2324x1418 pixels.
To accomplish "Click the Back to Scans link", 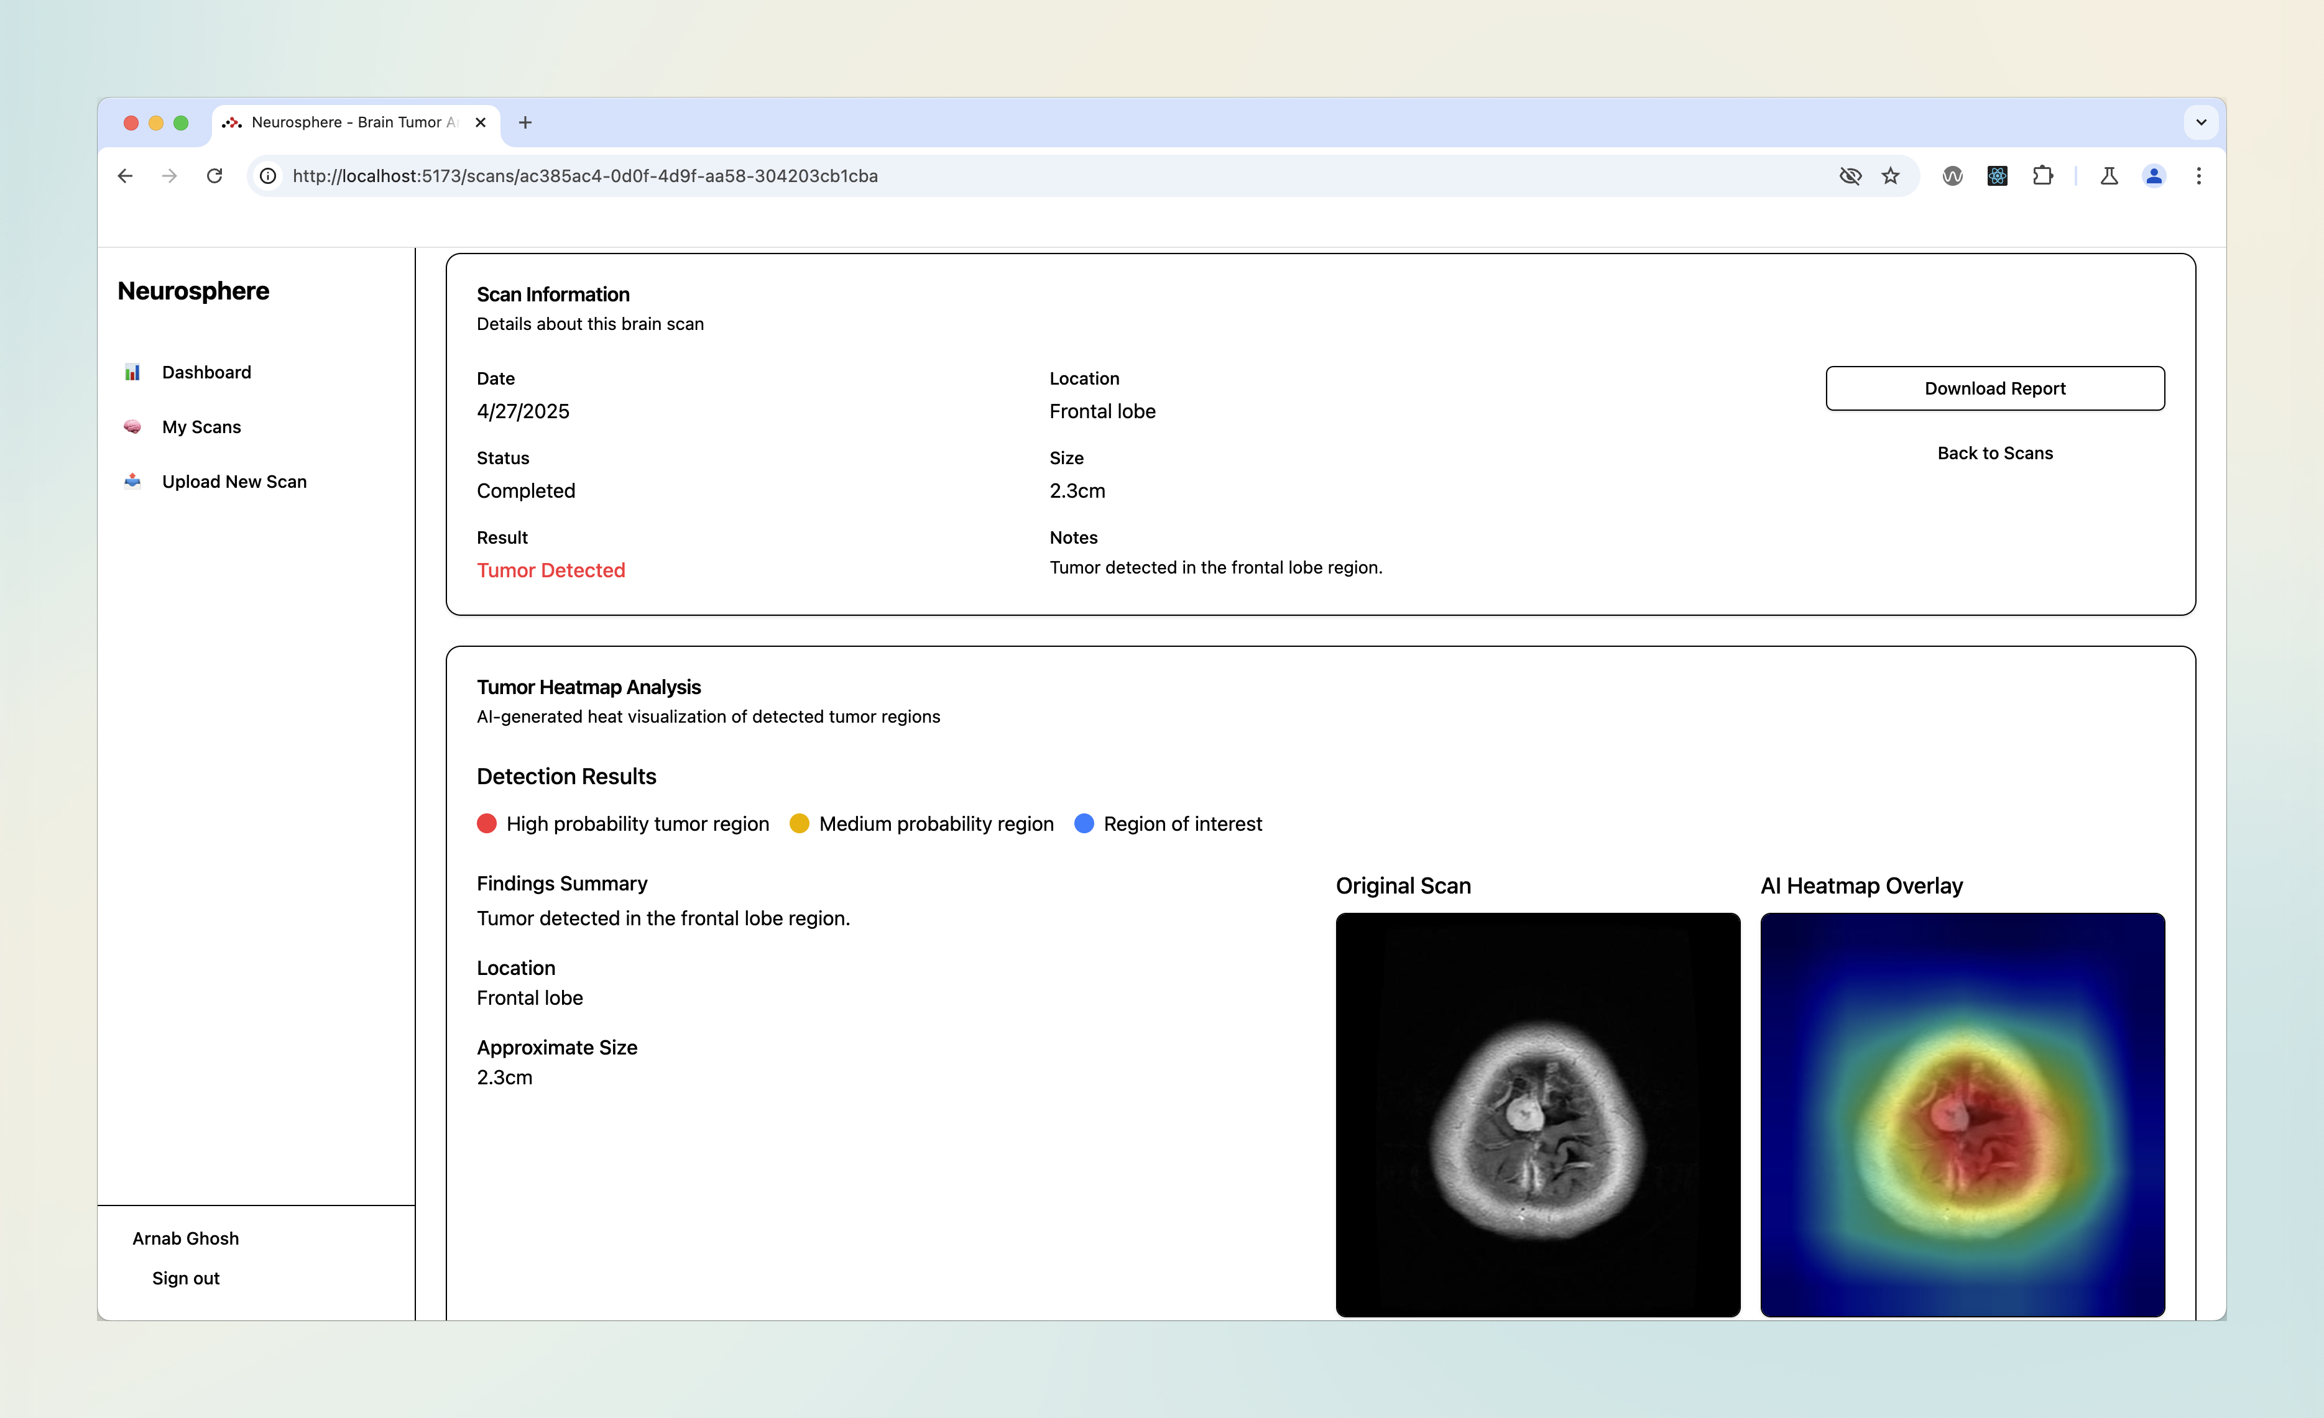I will tap(1994, 454).
